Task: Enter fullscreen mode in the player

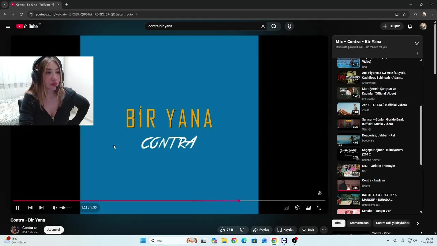Action: (x=319, y=208)
